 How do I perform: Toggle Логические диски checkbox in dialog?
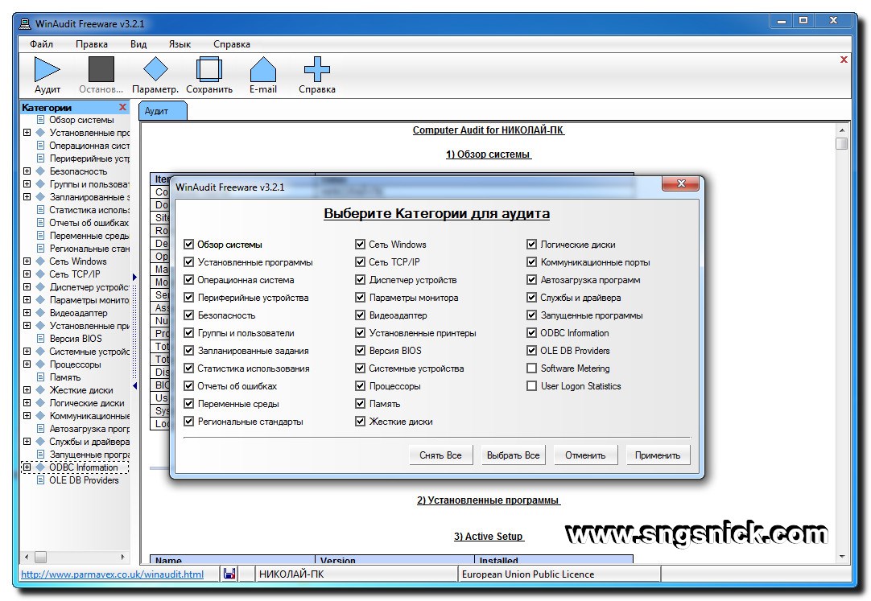point(531,244)
